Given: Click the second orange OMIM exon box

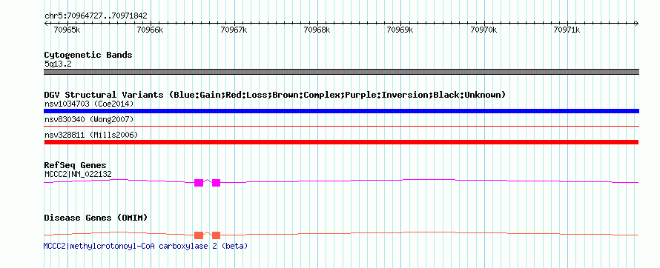Looking at the screenshot, I should point(216,235).
